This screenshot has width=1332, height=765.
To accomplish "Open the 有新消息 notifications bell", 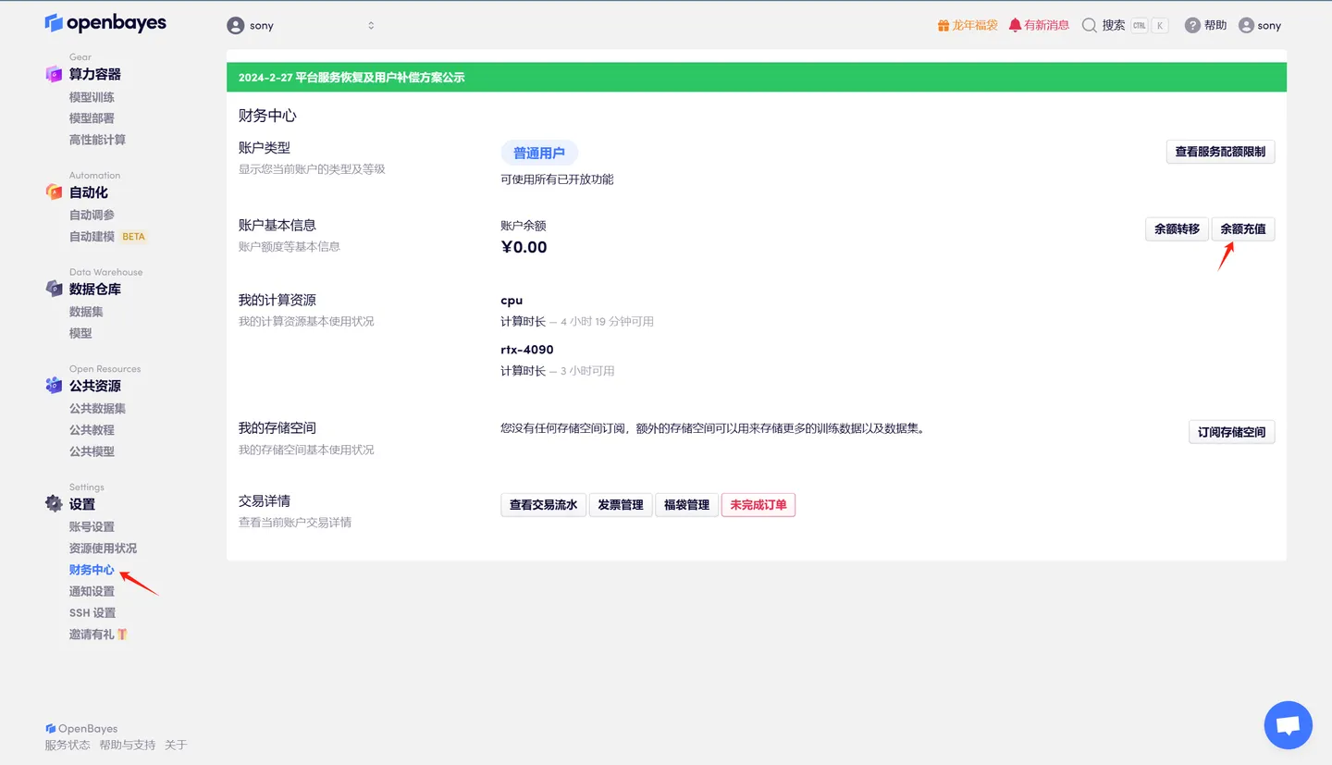I will click(1038, 25).
